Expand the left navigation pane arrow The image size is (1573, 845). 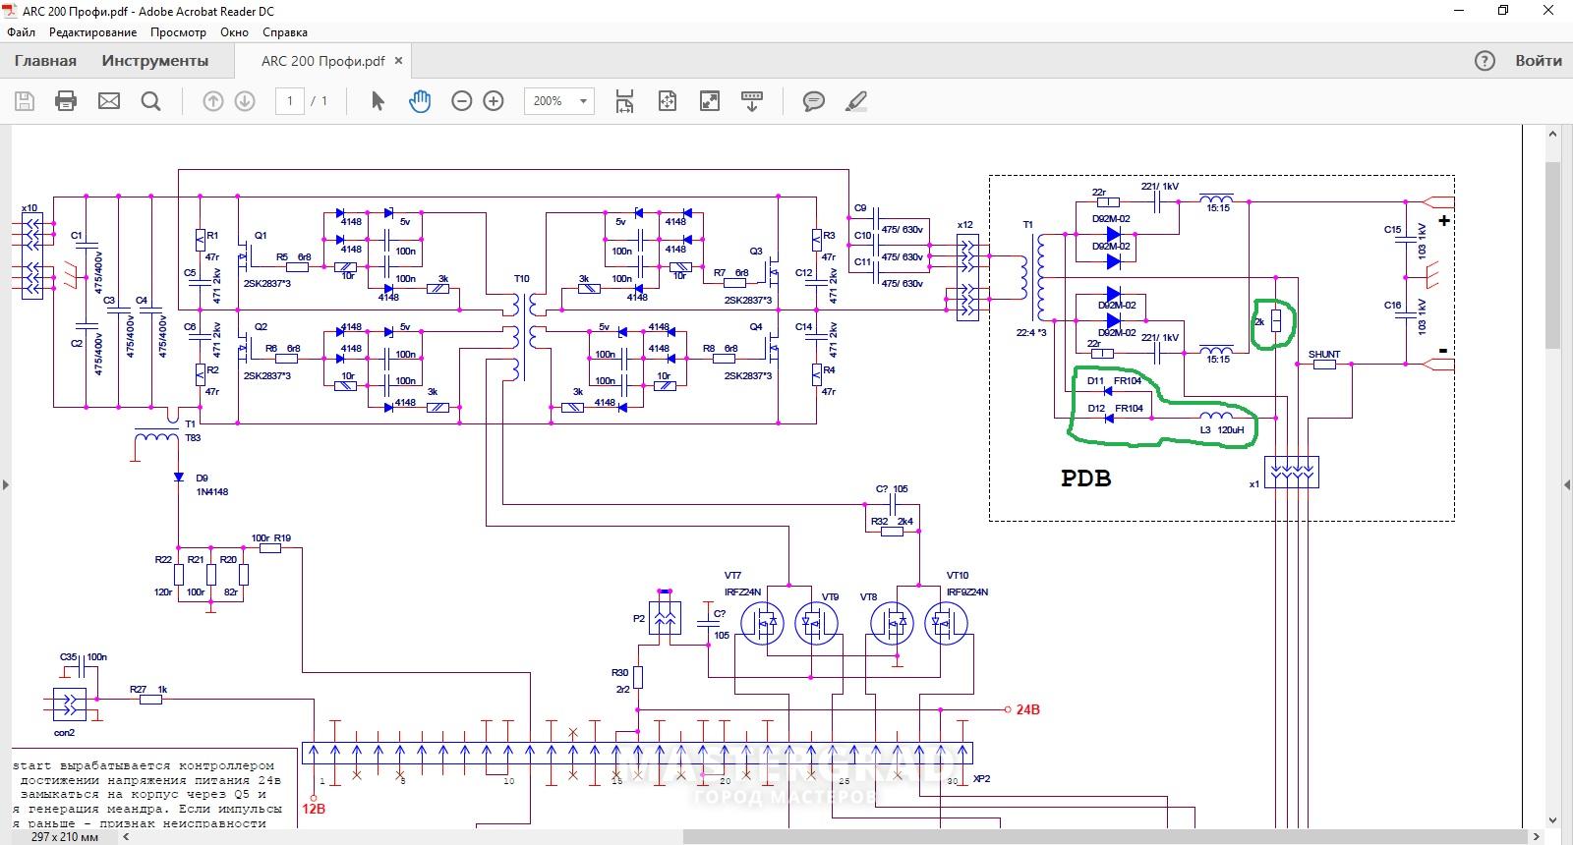[x=5, y=484]
